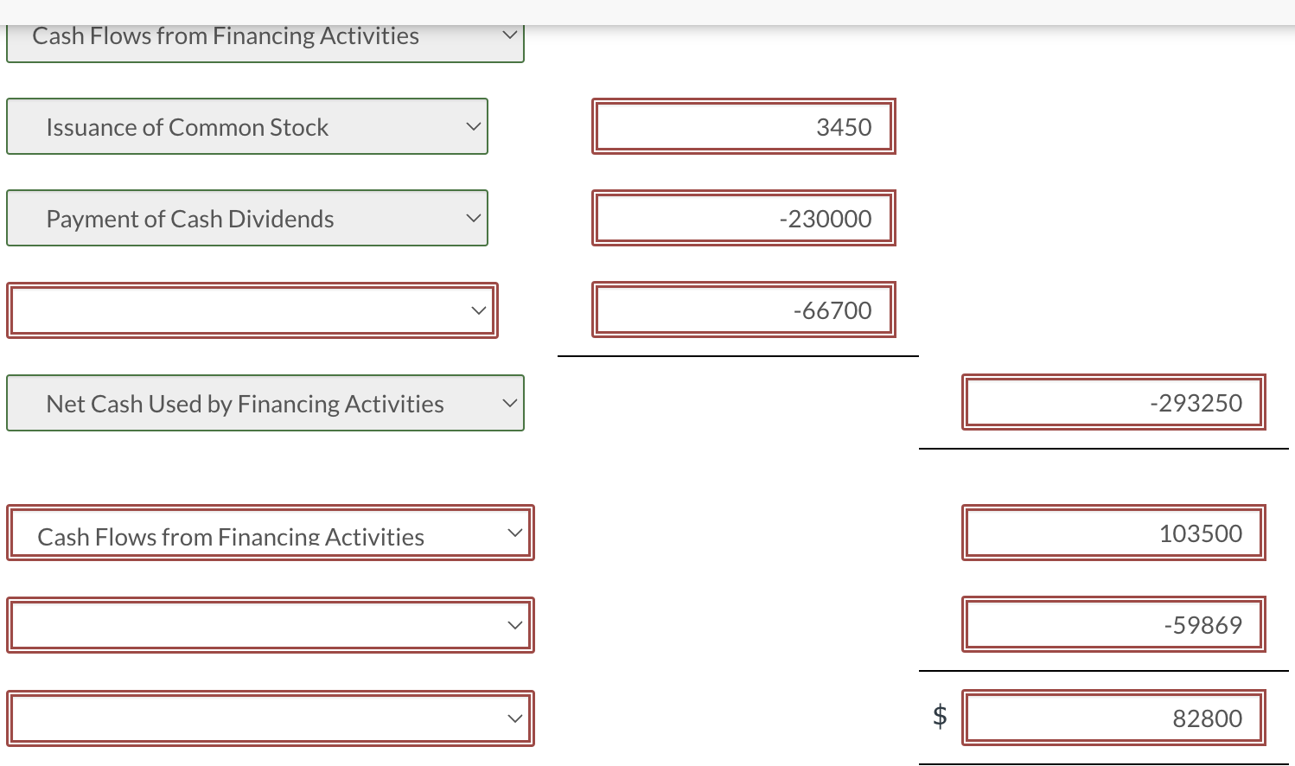Expand the empty dropdown above Net Cash Used
The image size is (1295, 766).
[x=251, y=310]
